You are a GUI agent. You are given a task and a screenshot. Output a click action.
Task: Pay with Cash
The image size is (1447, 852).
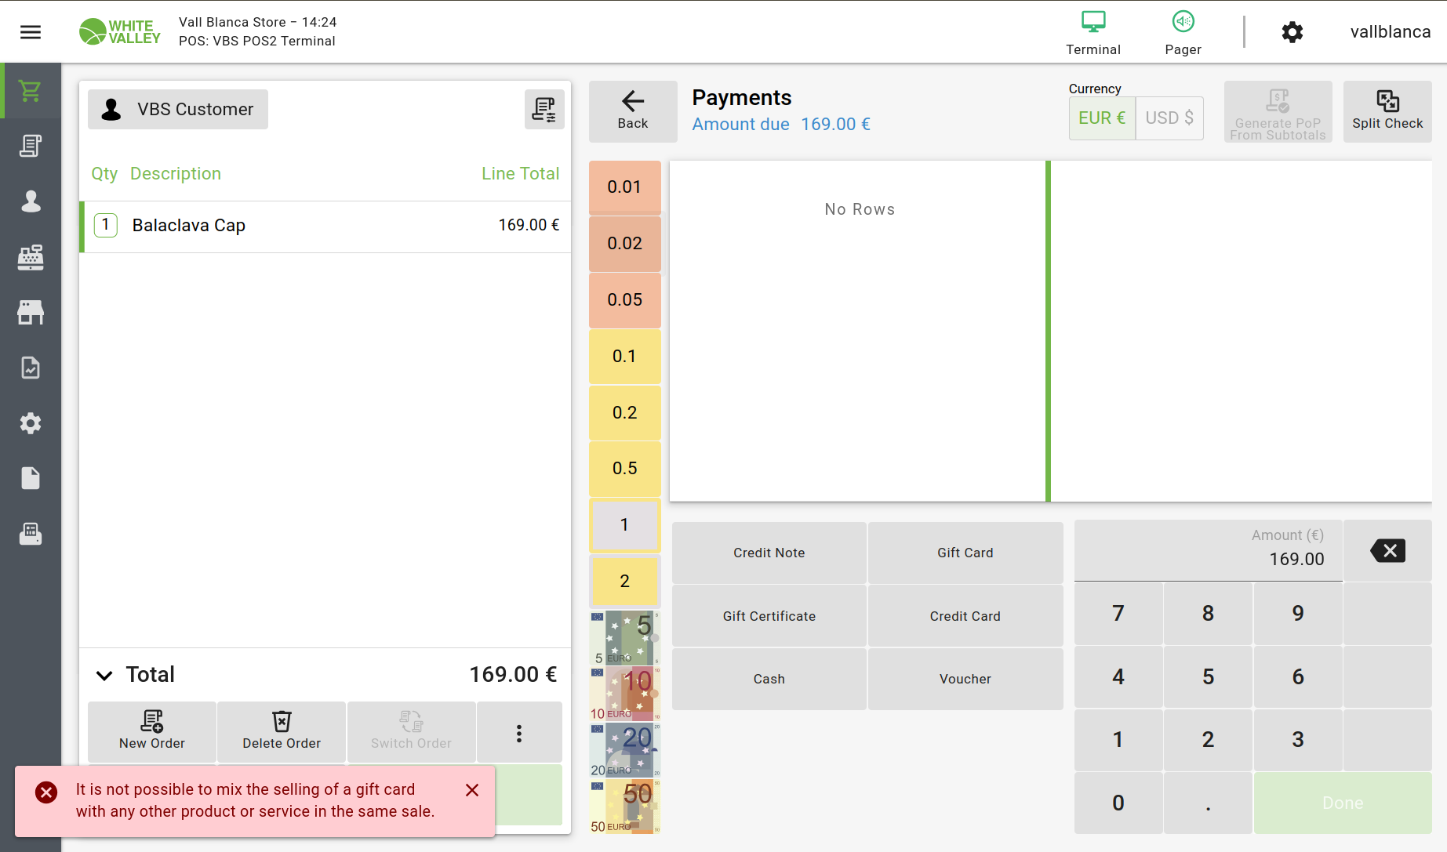pyautogui.click(x=769, y=679)
